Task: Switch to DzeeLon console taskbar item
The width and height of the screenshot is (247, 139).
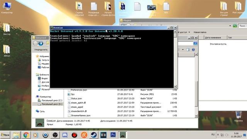Action: (123, 135)
